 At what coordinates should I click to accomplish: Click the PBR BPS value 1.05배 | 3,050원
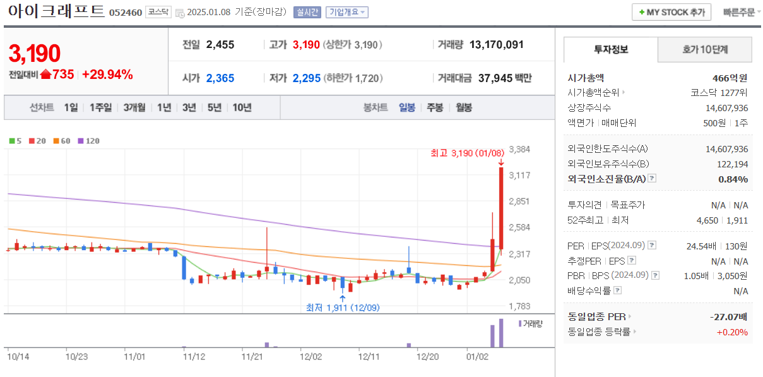pyautogui.click(x=716, y=276)
